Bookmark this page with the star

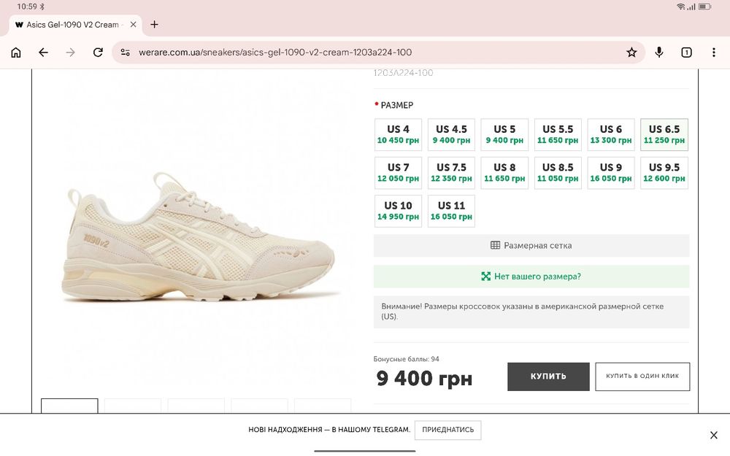(631, 52)
